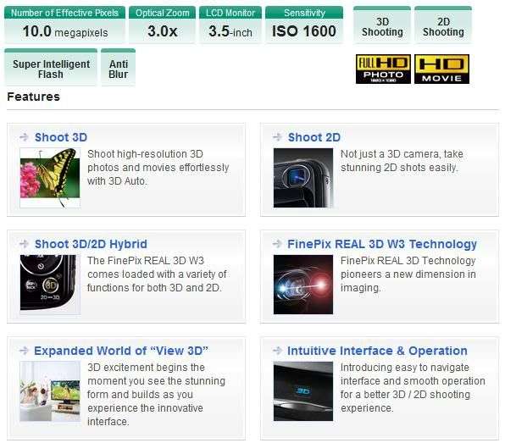Screen dimensions: 505x443
Task: Click the HD Movie badge
Action: click(x=441, y=69)
